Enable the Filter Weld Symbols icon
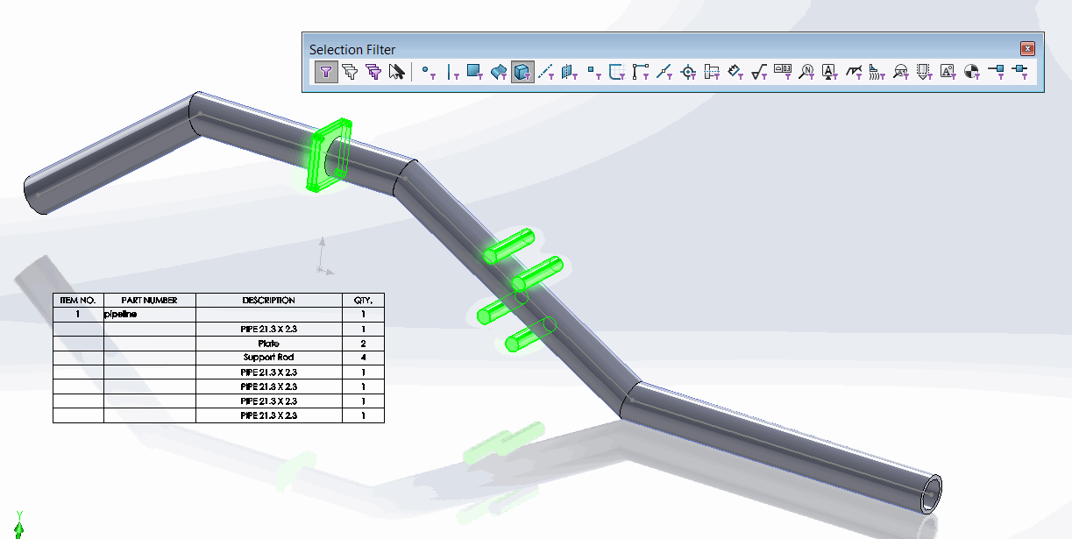Screen dimensions: 1072x539 (x=854, y=72)
